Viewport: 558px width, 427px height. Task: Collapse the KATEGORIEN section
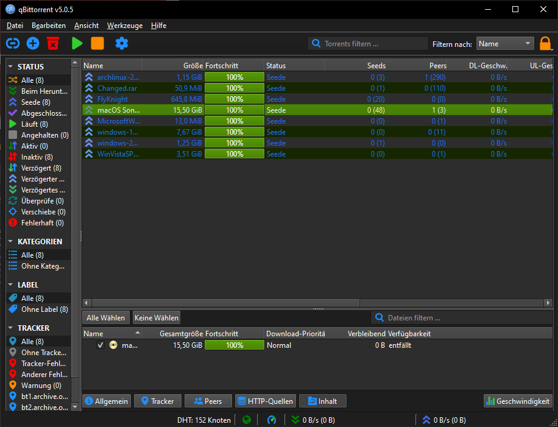[10, 242]
